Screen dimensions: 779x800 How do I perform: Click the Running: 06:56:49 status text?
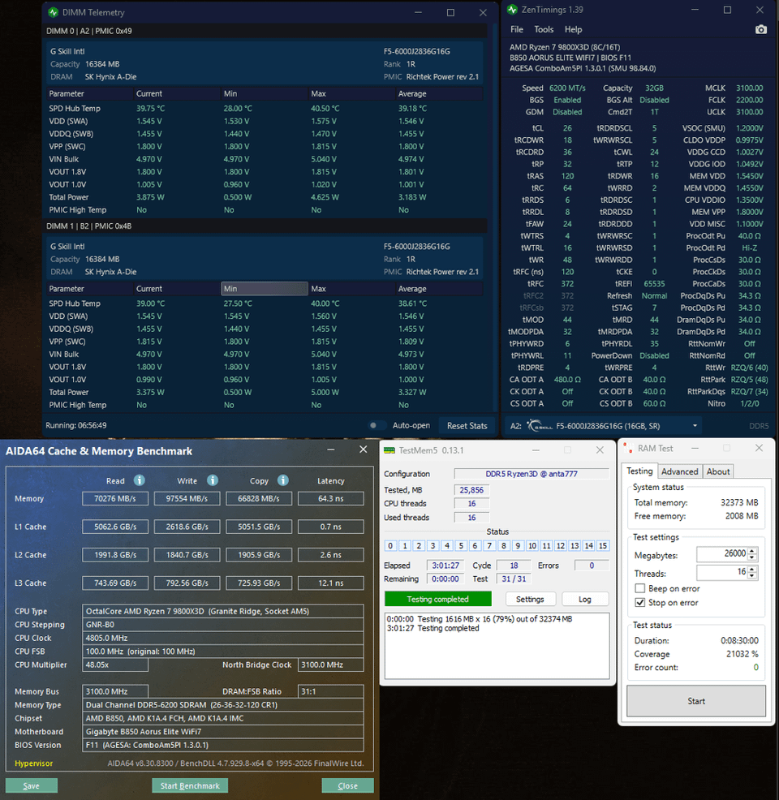(76, 425)
